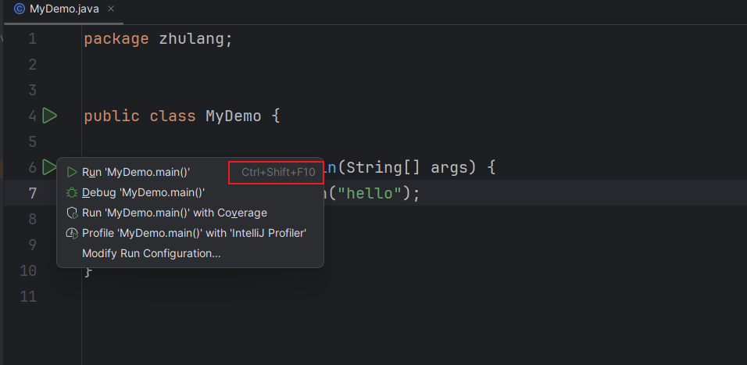Choose "Modify Run Configuration..." from the menu
Image resolution: width=747 pixels, height=365 pixels.
coord(152,253)
